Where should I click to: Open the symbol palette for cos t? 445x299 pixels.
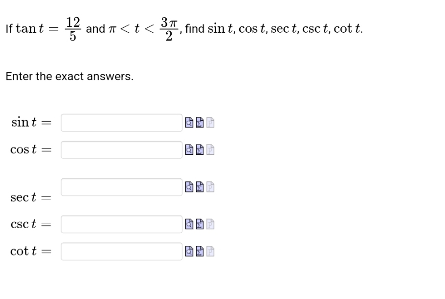tap(200, 150)
